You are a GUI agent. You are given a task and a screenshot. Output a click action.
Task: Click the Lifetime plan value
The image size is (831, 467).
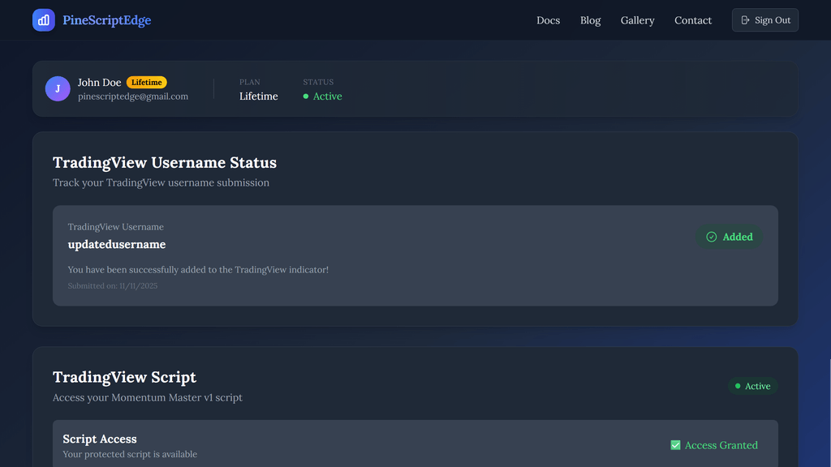pyautogui.click(x=259, y=96)
